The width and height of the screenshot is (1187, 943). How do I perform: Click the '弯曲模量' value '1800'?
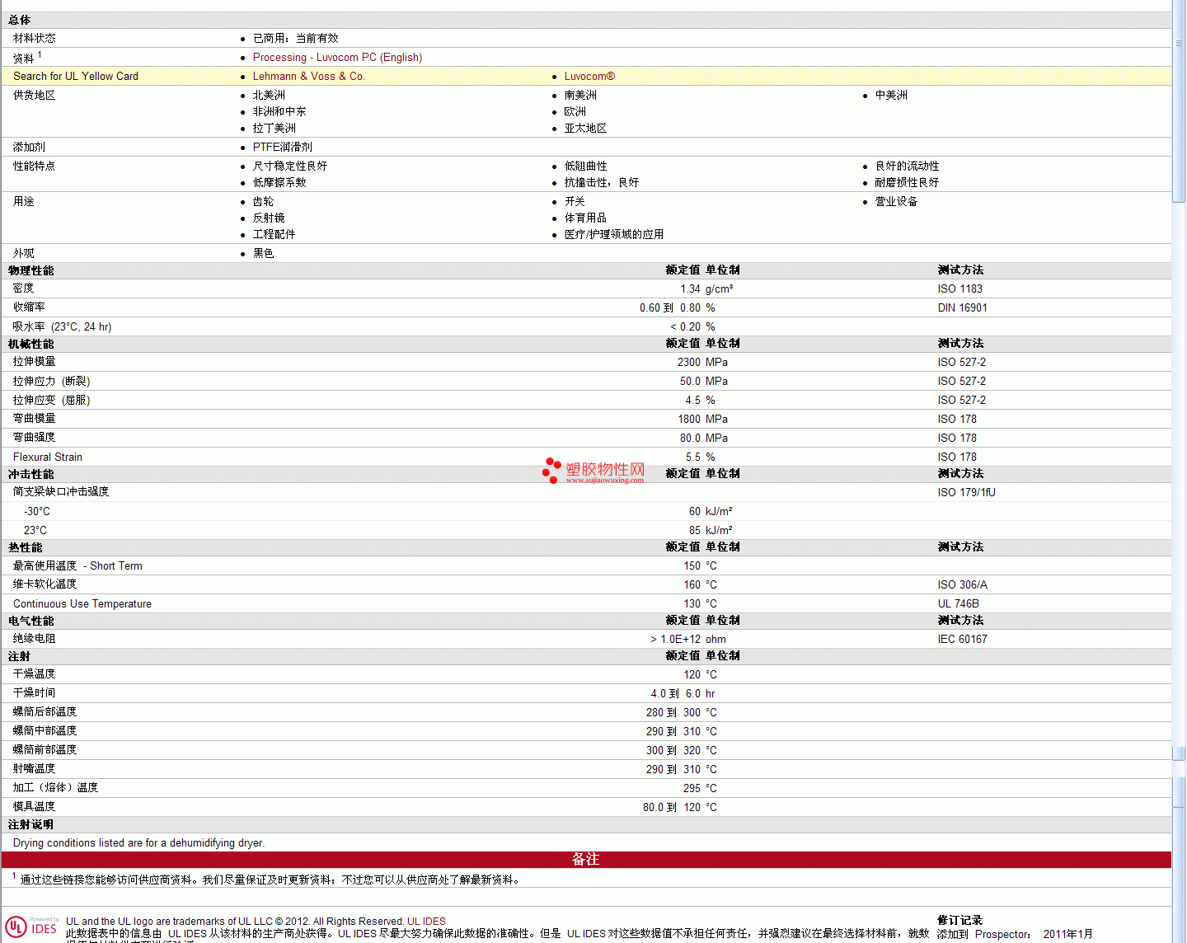point(689,419)
